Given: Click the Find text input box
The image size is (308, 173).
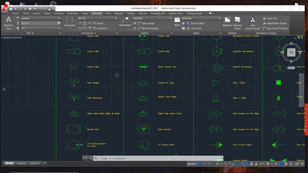Looking at the screenshot, I should (38, 23).
